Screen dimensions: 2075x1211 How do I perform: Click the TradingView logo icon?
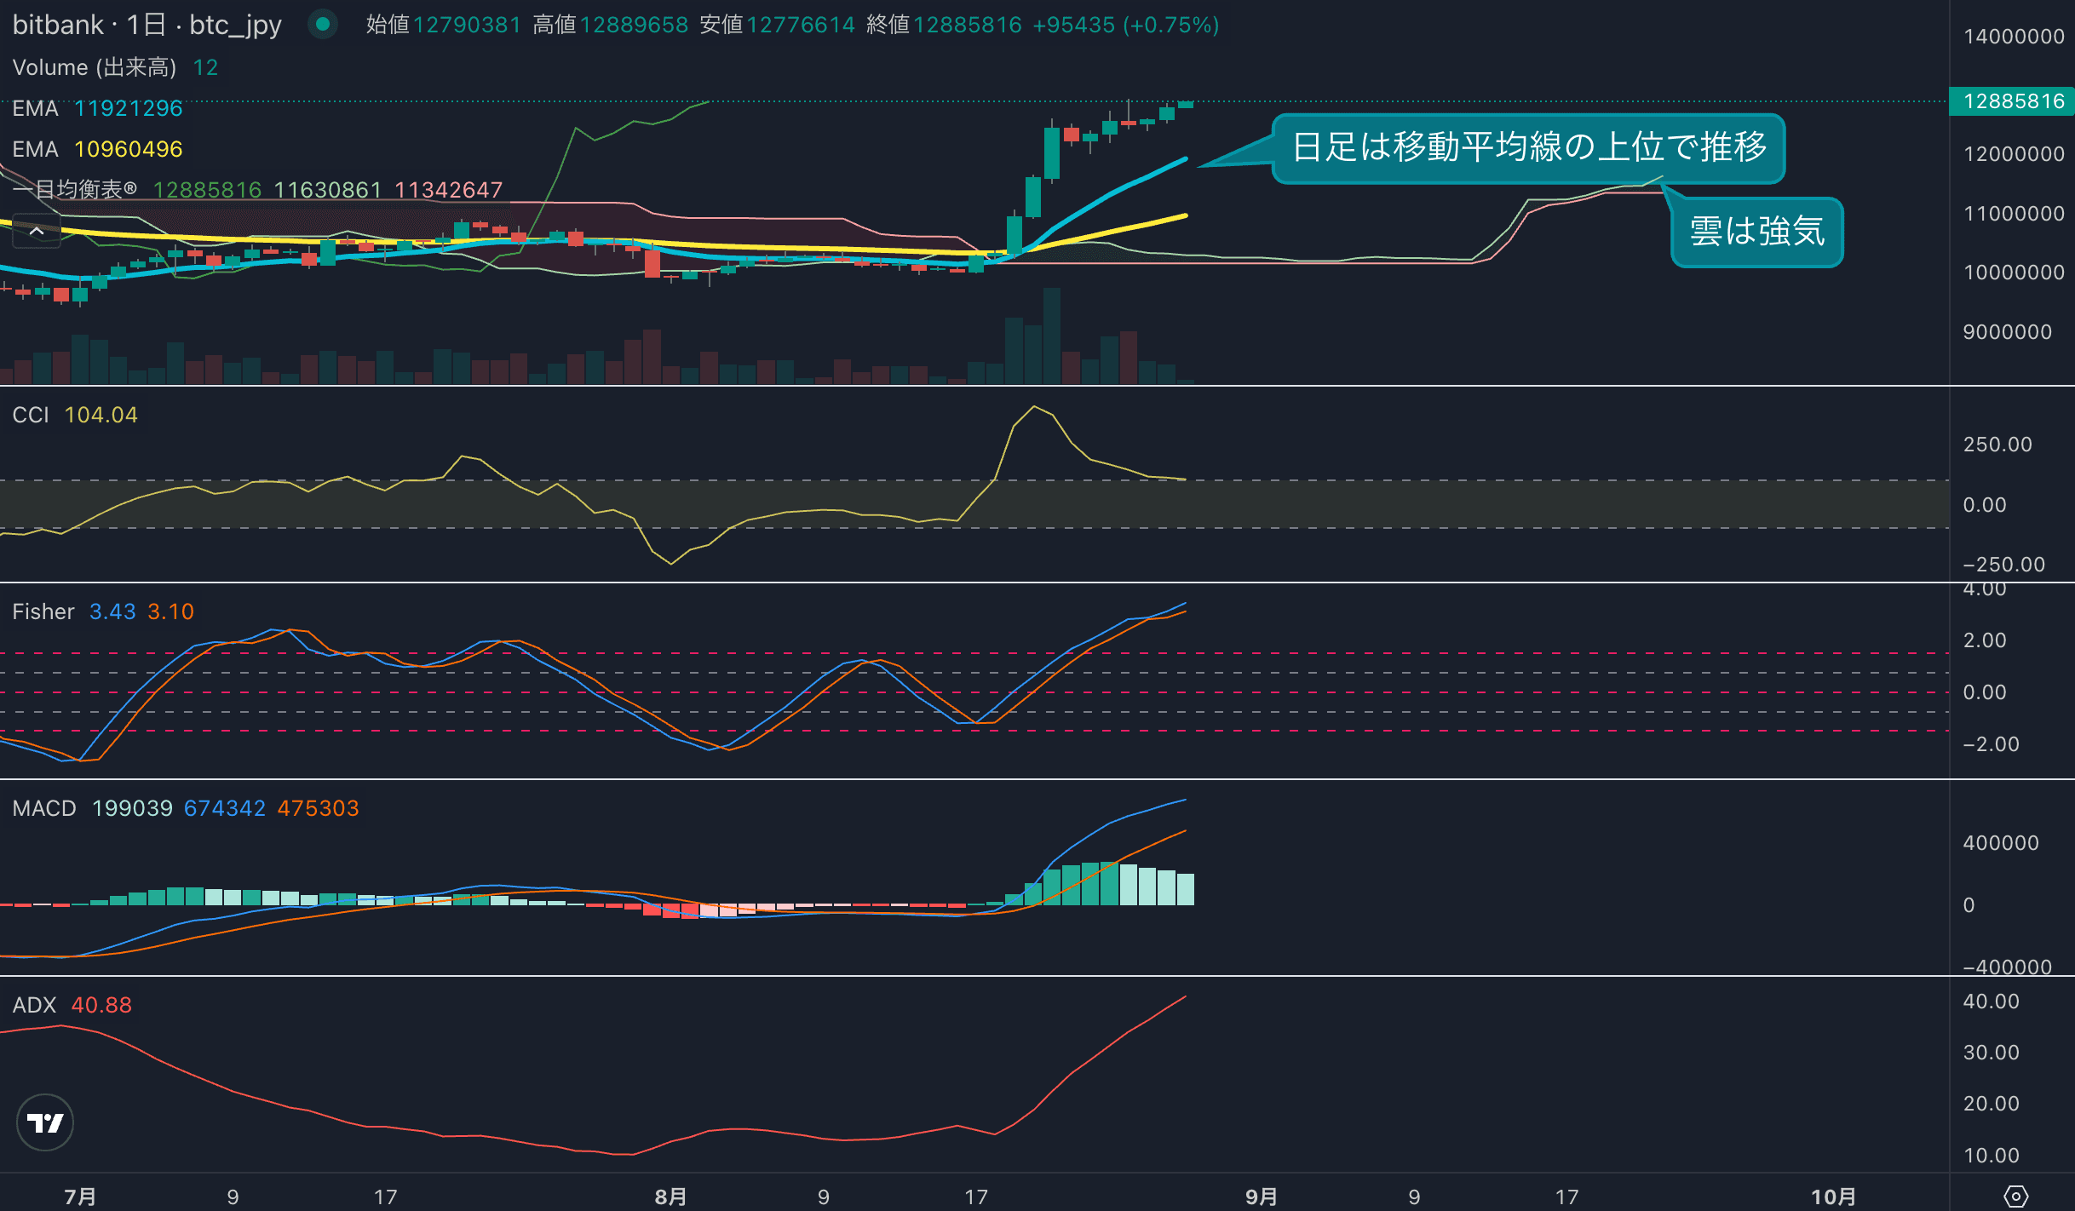45,1122
